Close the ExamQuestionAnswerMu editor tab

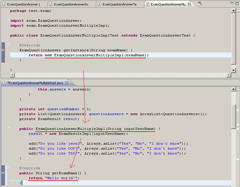click(189, 4)
